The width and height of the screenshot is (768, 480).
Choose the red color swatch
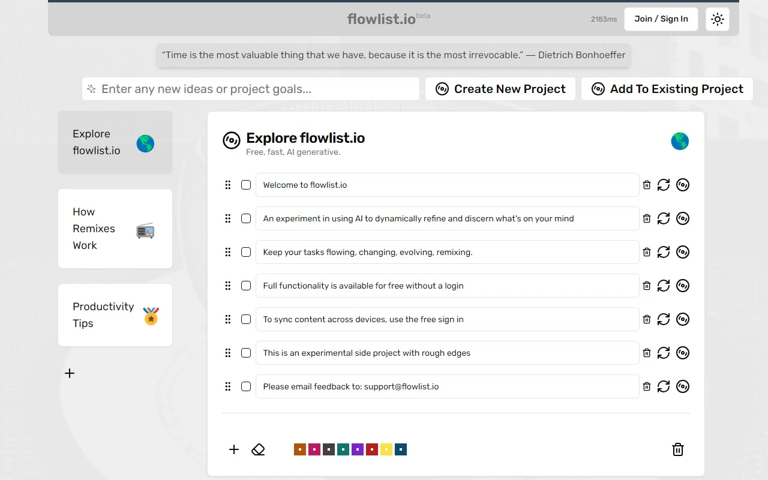point(372,449)
